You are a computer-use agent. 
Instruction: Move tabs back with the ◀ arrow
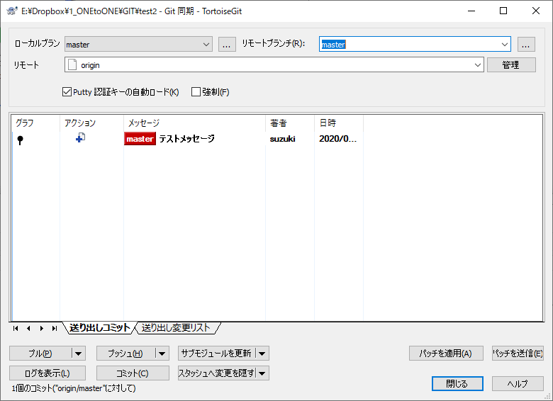pos(28,329)
